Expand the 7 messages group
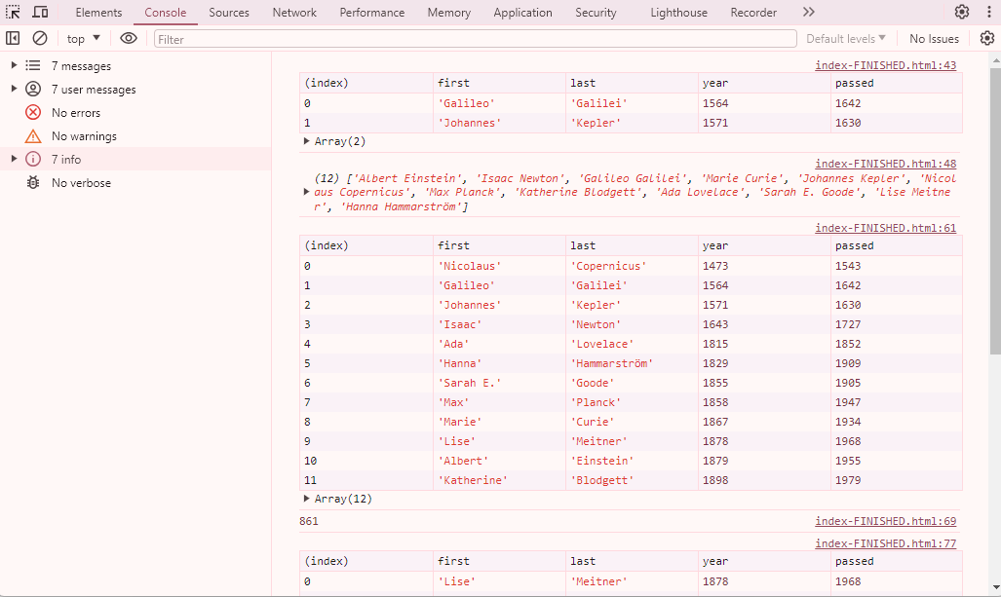The width and height of the screenshot is (1001, 597). 14,65
